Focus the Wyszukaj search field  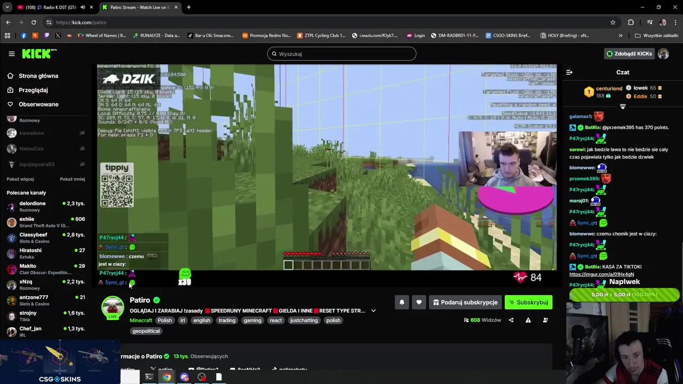pyautogui.click(x=341, y=54)
